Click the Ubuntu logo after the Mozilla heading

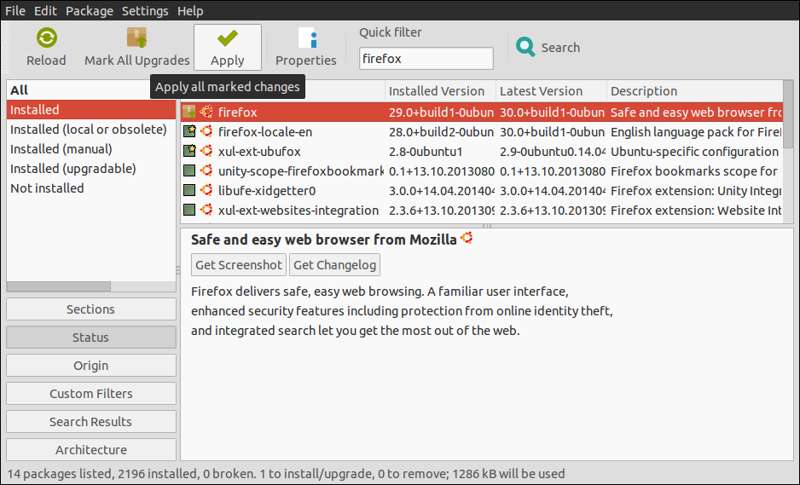coord(467,238)
